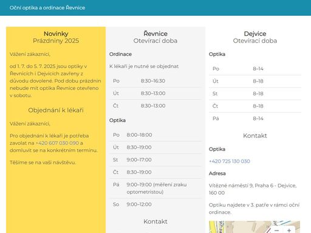Image resolution: width=311 pixels, height=233 pixels.
Task: Select Dejvice Po hours 8–14
Action: pyautogui.click(x=258, y=69)
